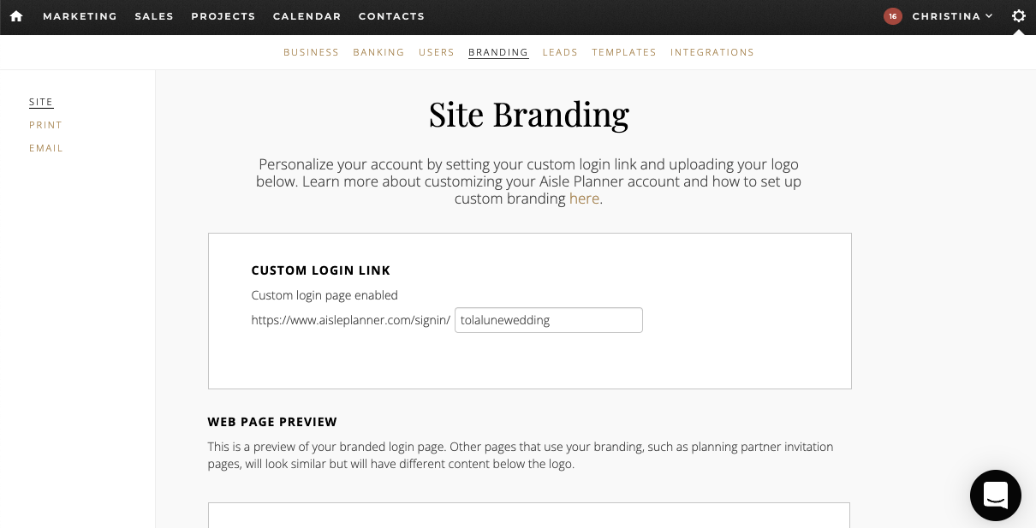View the TEMPLATES settings tab

point(624,52)
